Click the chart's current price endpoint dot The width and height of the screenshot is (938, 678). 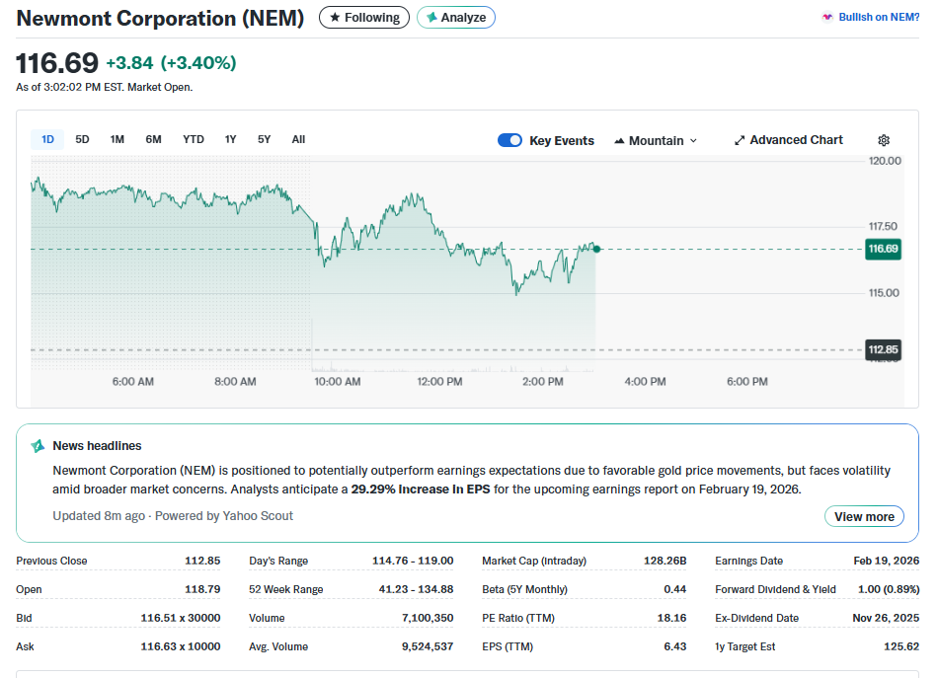pyautogui.click(x=596, y=249)
